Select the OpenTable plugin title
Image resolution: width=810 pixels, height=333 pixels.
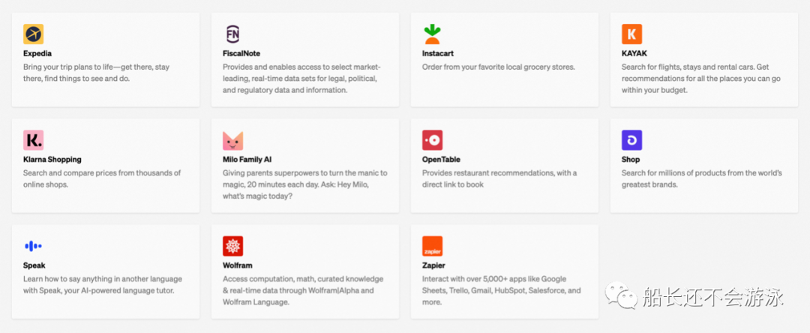(x=441, y=160)
